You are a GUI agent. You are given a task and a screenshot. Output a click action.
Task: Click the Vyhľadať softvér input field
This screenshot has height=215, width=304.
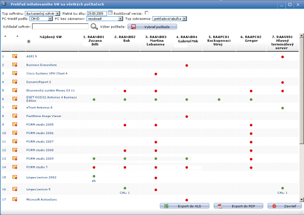point(60,27)
